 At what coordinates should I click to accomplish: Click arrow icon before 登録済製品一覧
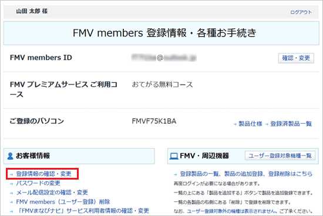point(267,124)
